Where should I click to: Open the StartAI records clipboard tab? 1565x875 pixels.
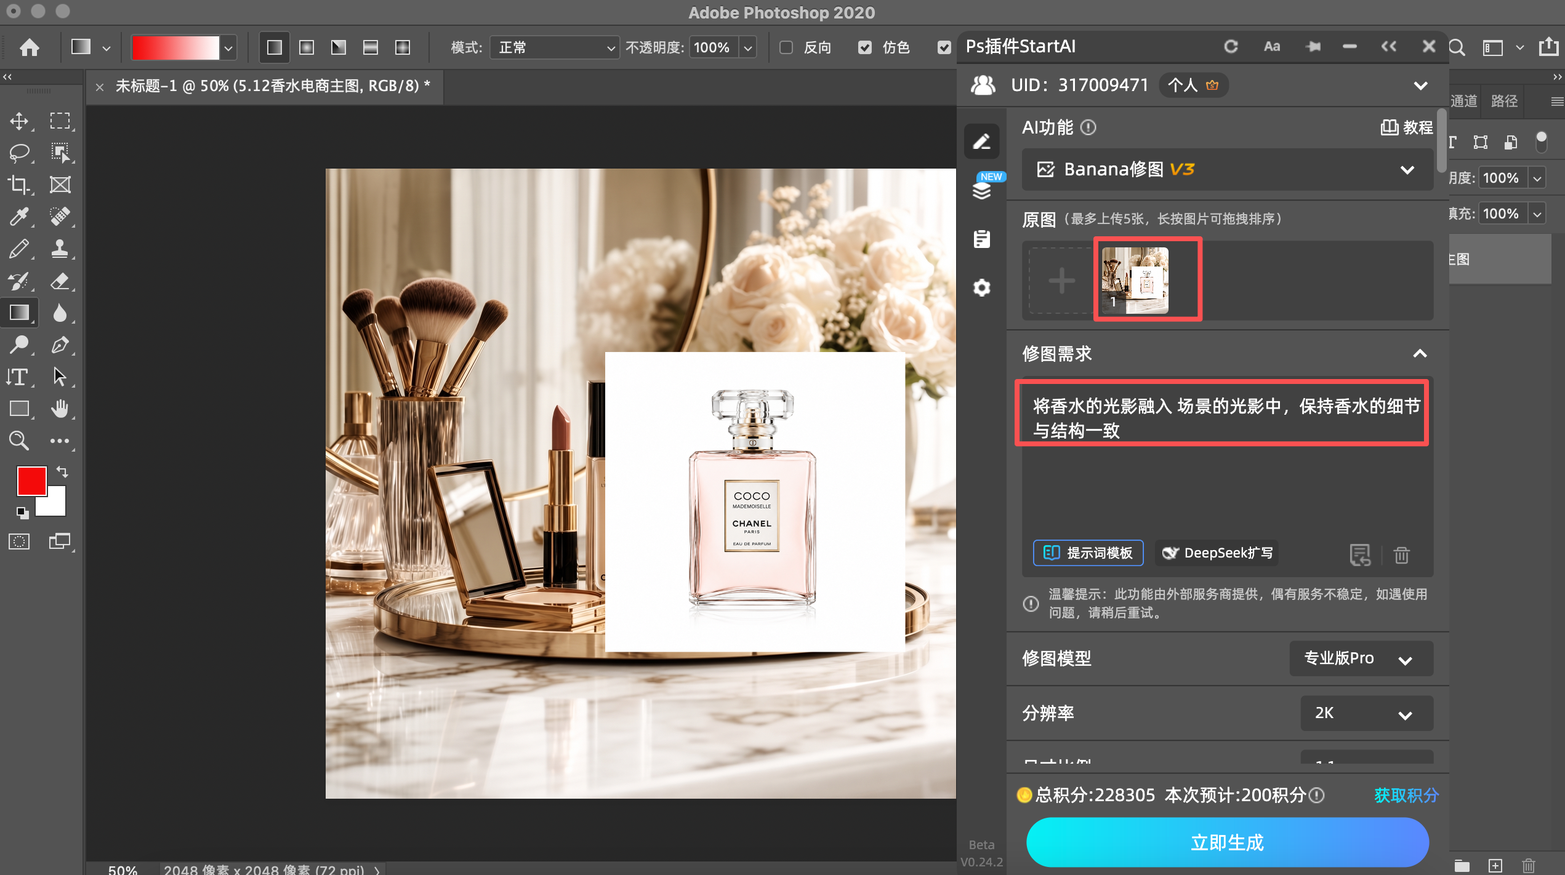point(982,239)
